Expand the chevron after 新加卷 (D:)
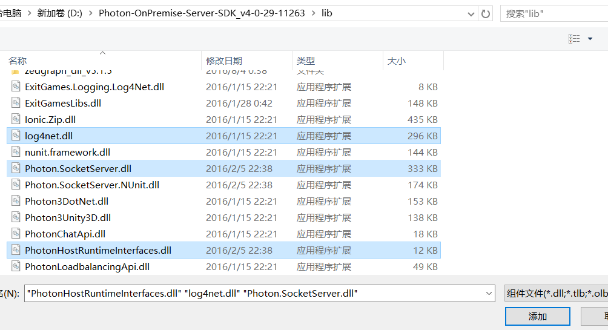 [x=91, y=13]
